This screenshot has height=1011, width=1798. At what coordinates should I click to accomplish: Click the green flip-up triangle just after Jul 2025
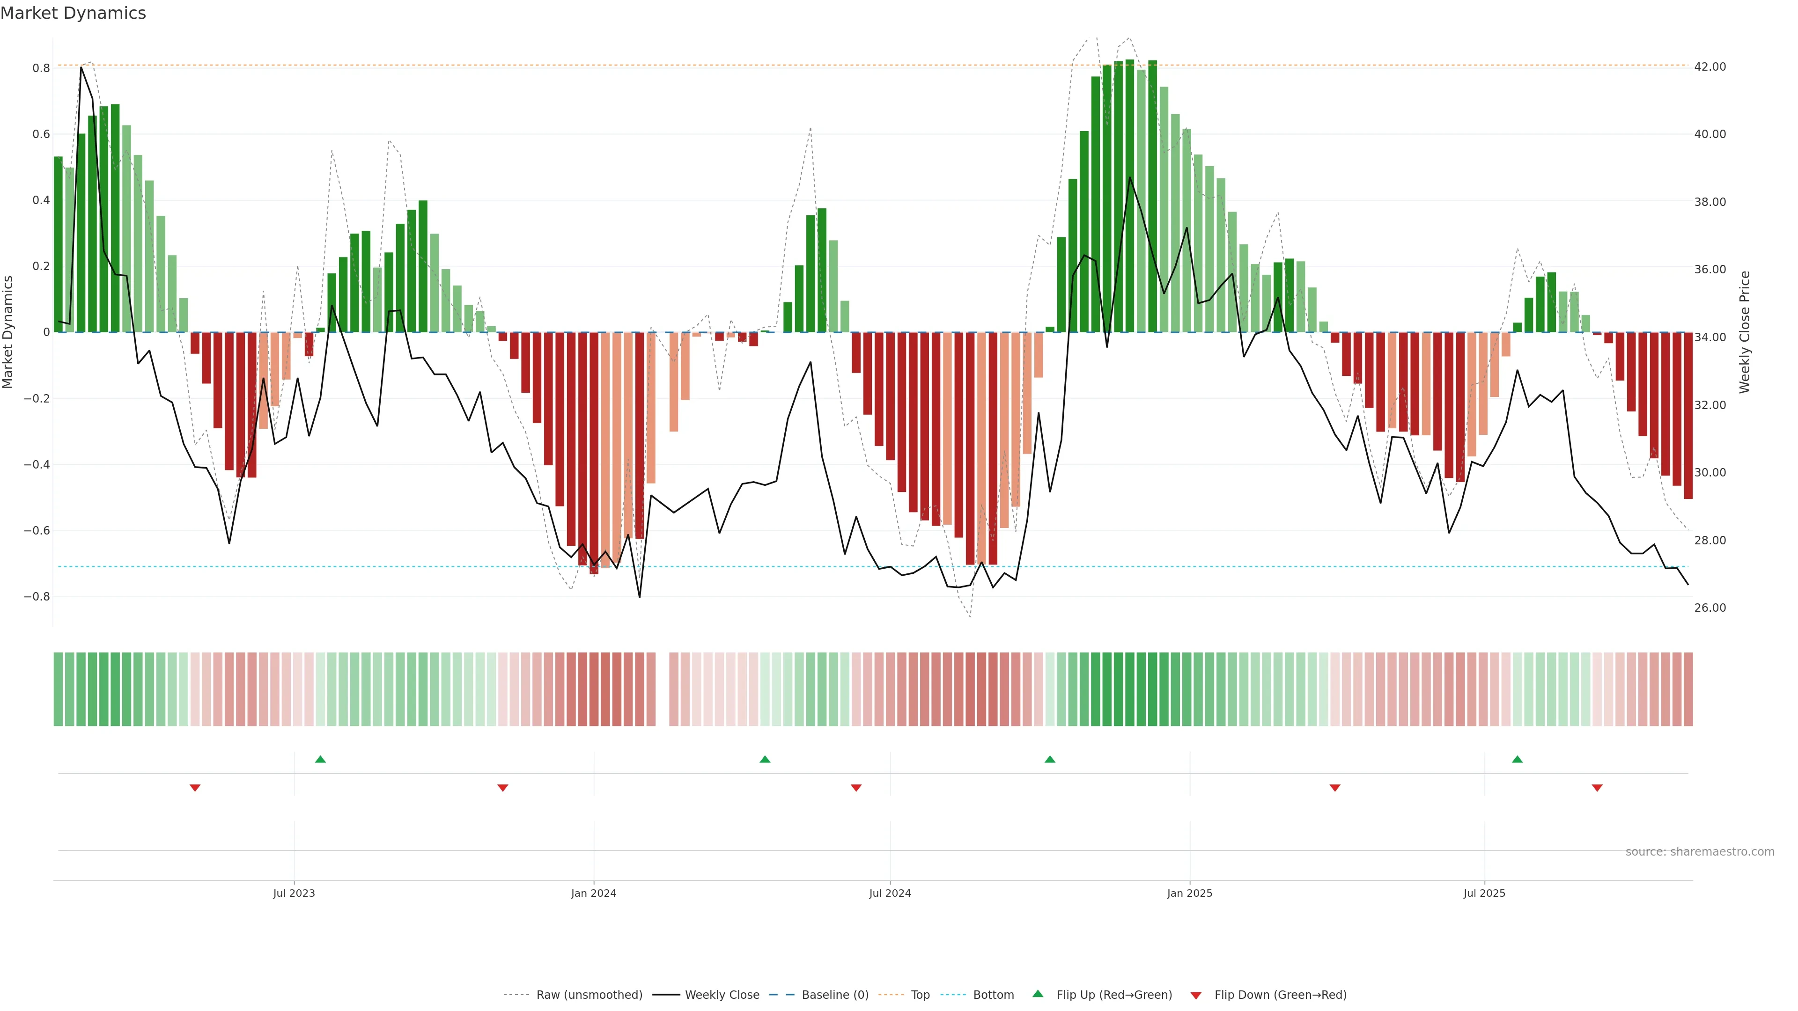coord(1518,759)
